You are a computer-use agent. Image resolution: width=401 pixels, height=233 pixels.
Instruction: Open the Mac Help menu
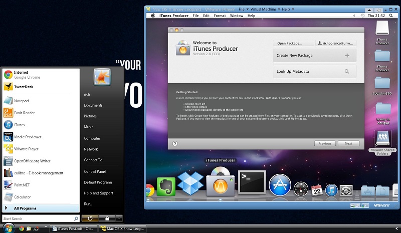tap(252, 16)
